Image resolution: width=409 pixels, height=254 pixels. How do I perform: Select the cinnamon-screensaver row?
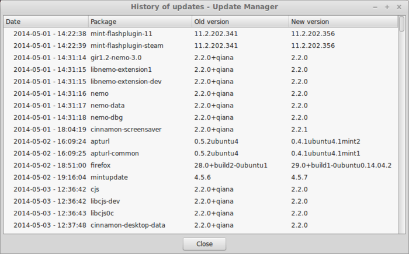(126, 129)
